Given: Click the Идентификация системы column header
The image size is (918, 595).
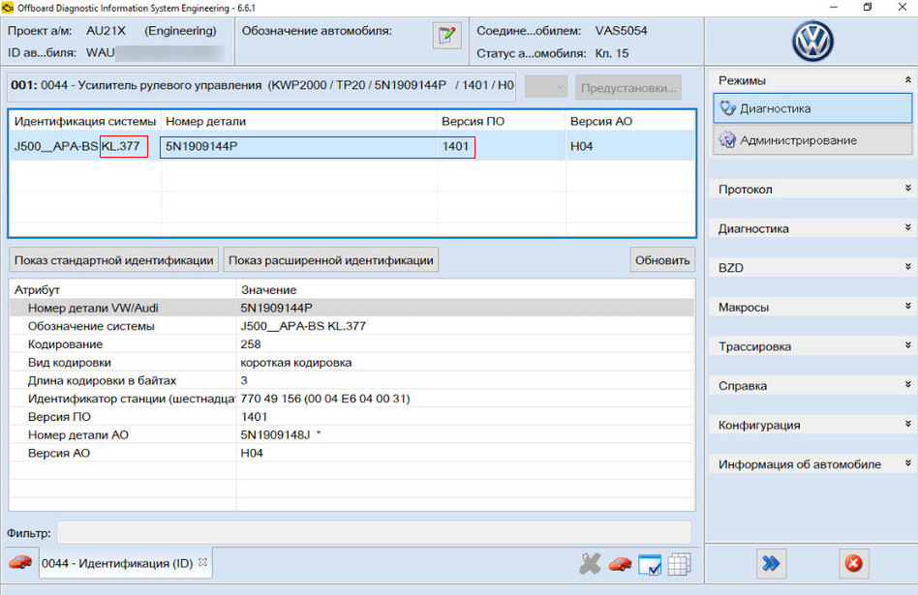Looking at the screenshot, I should pos(85,121).
